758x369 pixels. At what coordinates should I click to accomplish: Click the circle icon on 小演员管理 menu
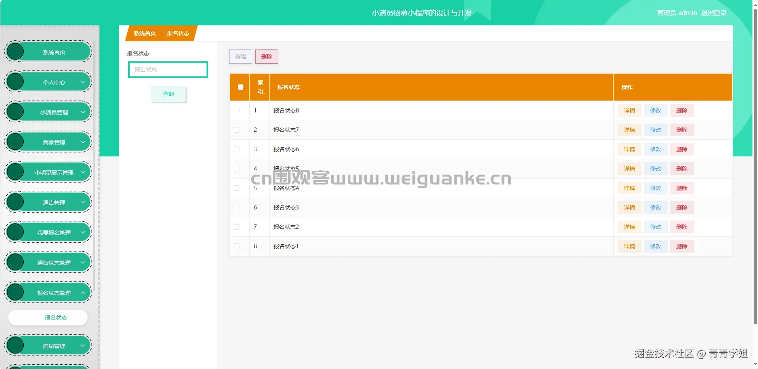click(15, 112)
